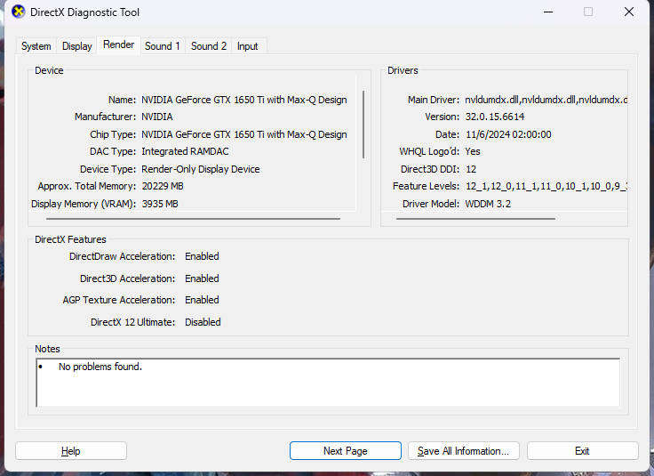Select the Render tab

click(x=119, y=45)
